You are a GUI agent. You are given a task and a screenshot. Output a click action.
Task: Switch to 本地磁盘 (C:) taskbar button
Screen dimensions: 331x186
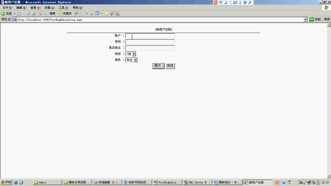(107, 182)
